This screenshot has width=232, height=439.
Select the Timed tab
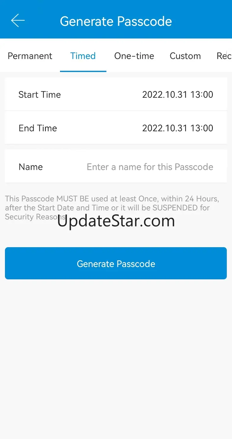pyautogui.click(x=83, y=56)
